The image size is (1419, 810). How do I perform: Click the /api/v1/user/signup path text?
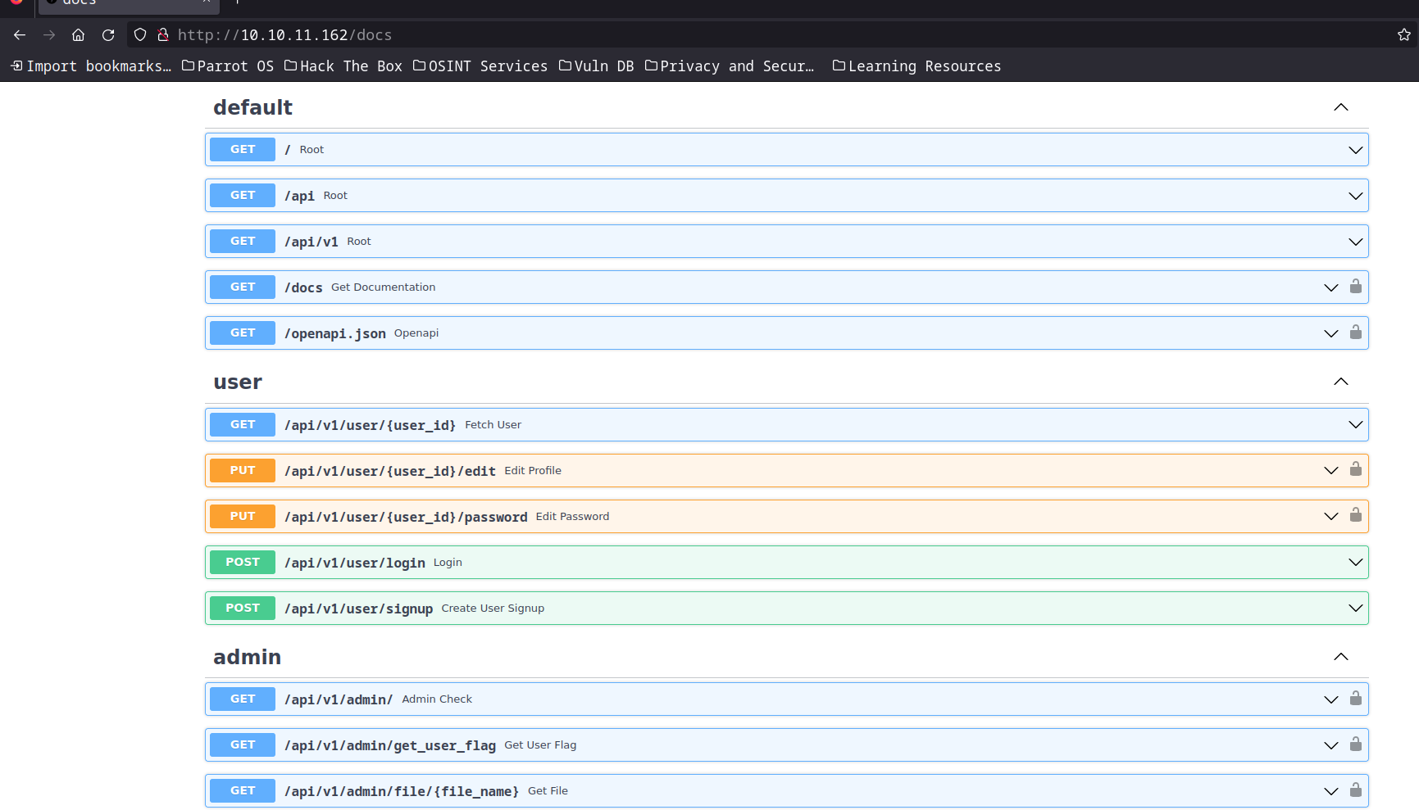click(x=358, y=609)
